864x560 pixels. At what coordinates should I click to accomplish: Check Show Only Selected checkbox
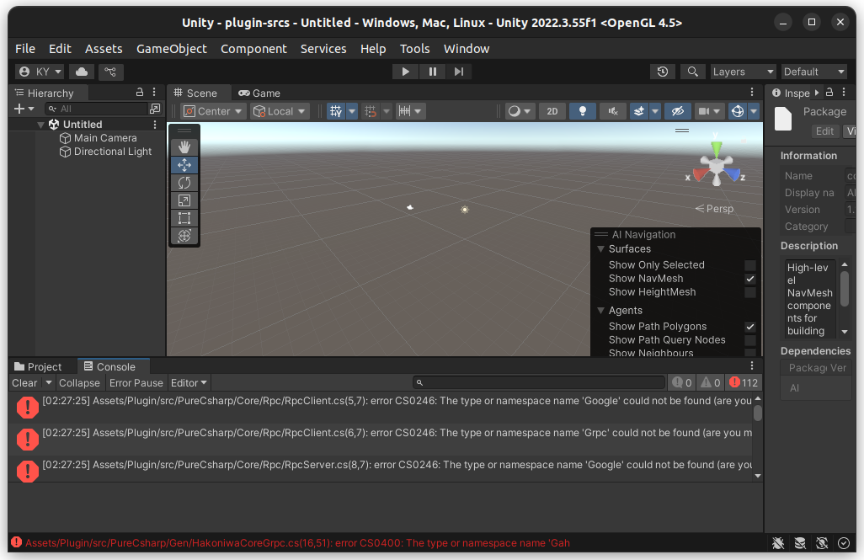click(749, 265)
